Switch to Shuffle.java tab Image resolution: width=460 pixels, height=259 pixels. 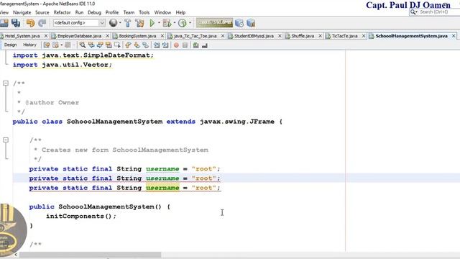click(x=303, y=36)
